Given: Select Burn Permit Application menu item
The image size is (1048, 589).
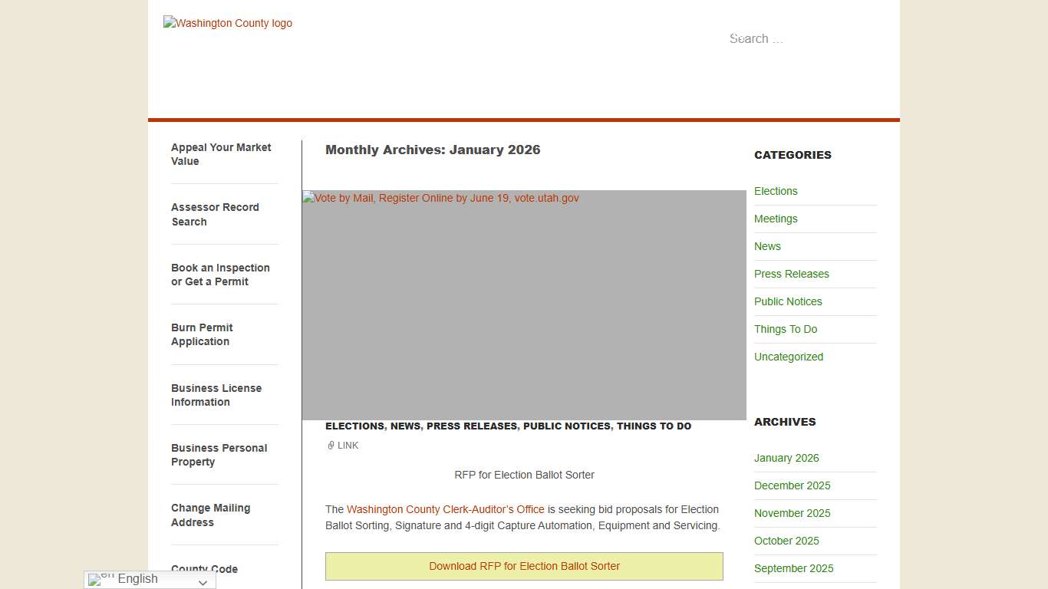Looking at the screenshot, I should [x=202, y=334].
